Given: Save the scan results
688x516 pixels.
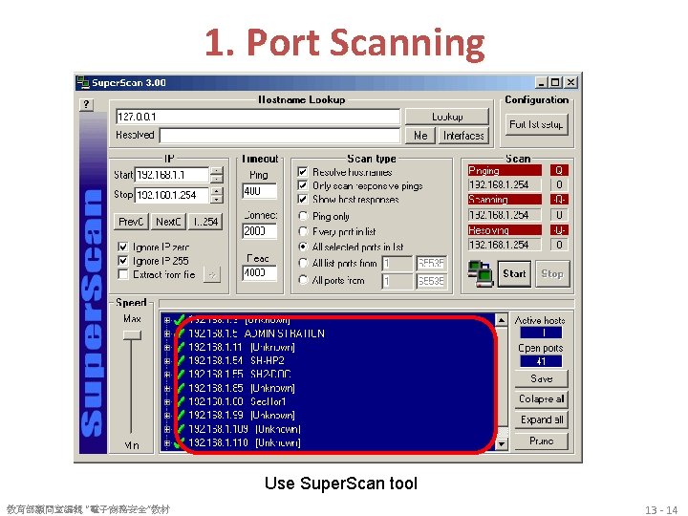Looking at the screenshot, I should 542,378.
